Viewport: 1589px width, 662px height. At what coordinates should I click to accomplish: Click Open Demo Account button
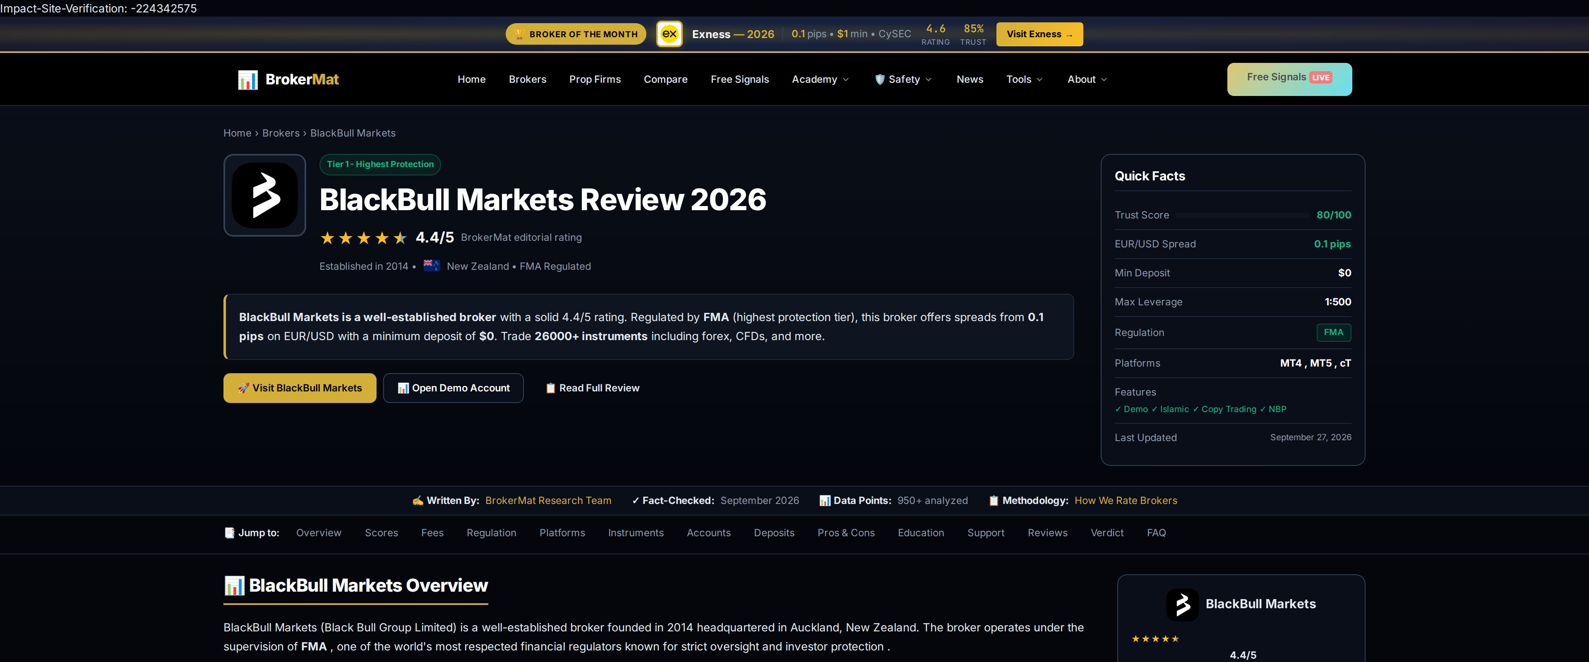454,388
